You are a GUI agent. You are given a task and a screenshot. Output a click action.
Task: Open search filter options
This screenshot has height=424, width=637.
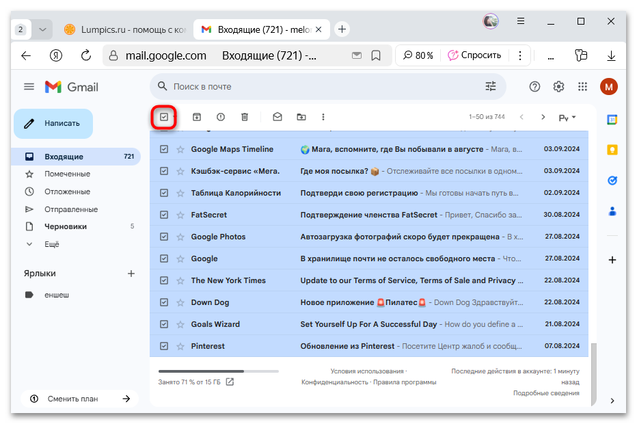point(490,86)
